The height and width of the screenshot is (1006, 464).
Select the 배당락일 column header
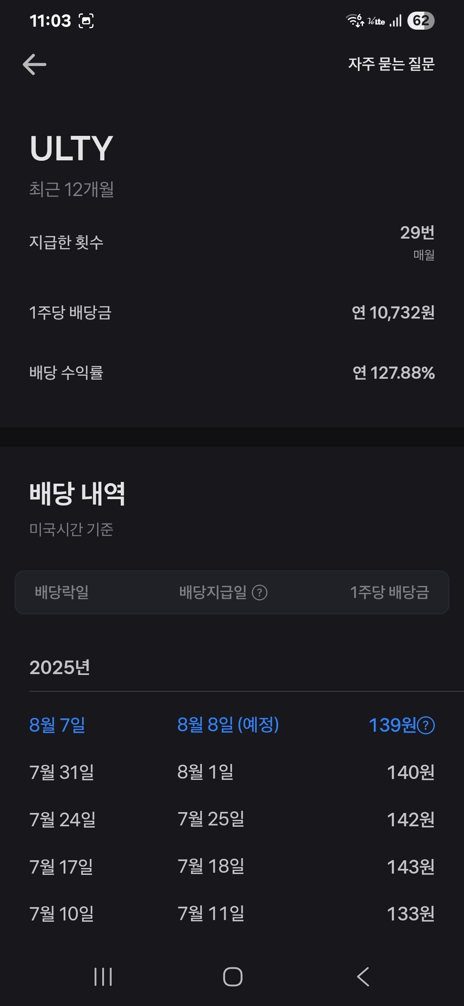click(x=62, y=592)
